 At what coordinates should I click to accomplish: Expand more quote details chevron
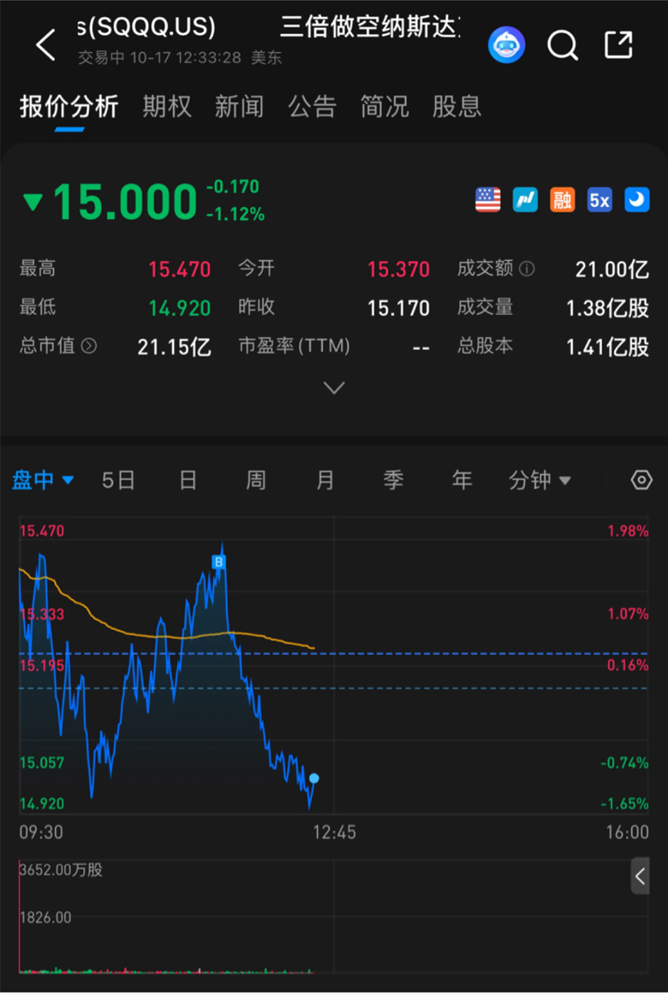coord(334,388)
